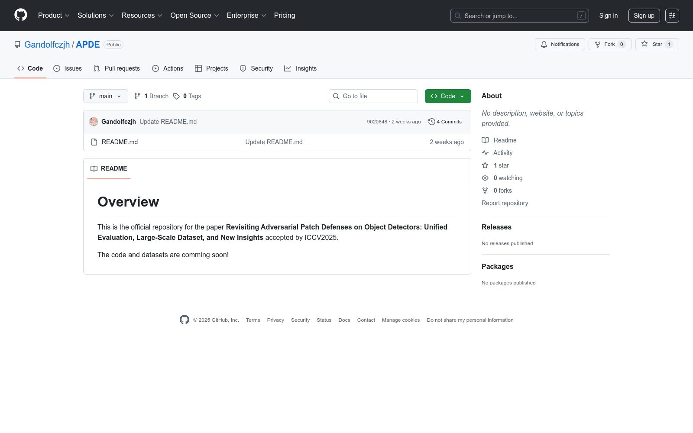The image size is (693, 433).
Task: Switch to the Issues tab
Action: click(68, 68)
